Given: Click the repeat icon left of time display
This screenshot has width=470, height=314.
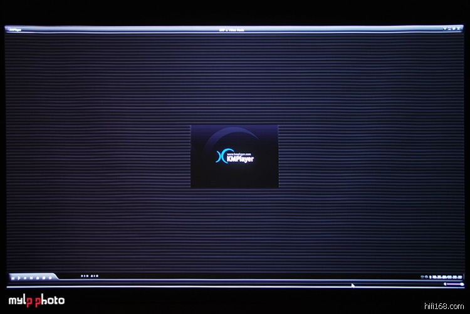Looking at the screenshot, I should coord(420,277).
